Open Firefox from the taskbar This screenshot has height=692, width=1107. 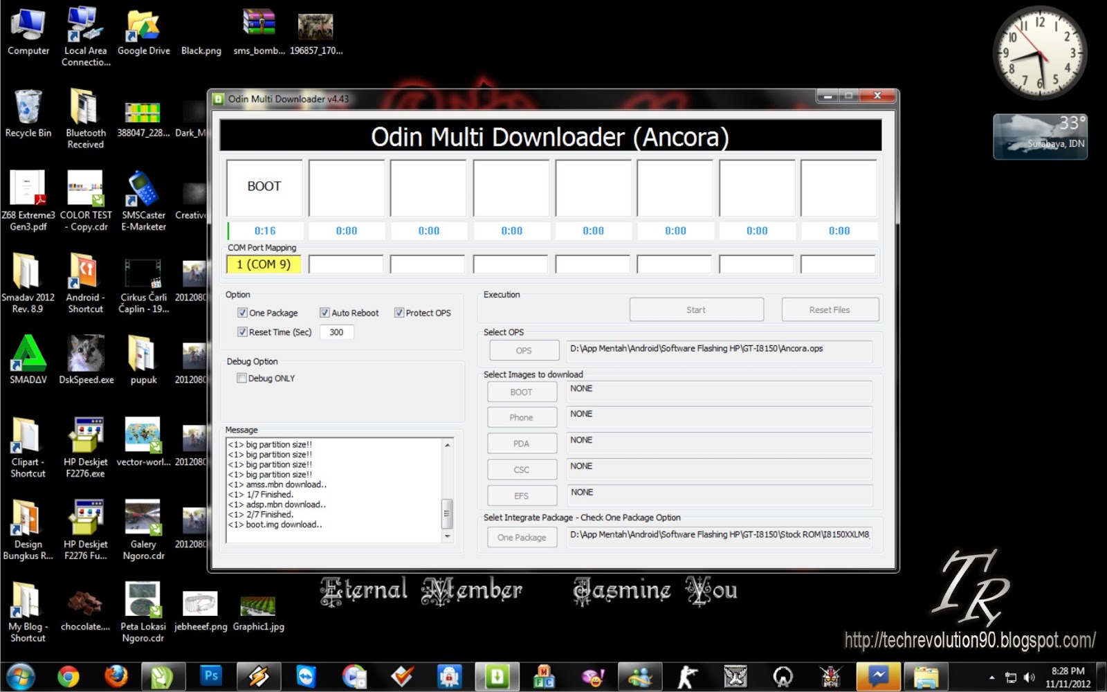pyautogui.click(x=116, y=676)
